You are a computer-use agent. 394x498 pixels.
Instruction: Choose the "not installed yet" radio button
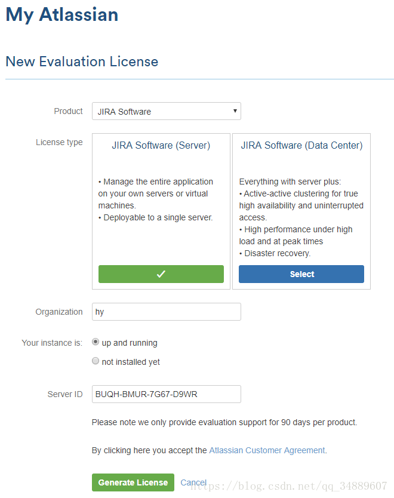tap(96, 361)
